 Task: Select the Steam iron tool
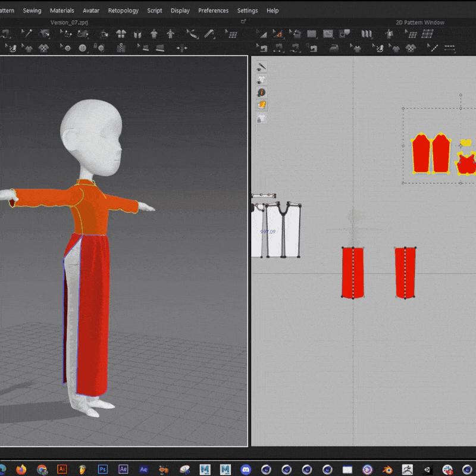point(334,48)
